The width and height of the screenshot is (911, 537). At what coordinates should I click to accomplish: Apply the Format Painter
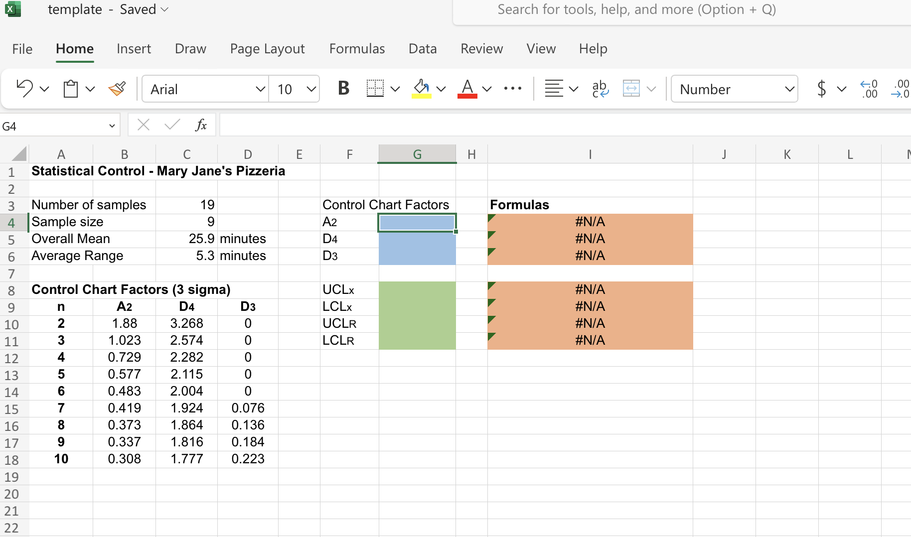pyautogui.click(x=116, y=89)
